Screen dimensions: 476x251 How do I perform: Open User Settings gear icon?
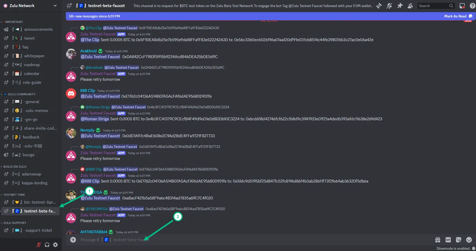tap(55, 245)
